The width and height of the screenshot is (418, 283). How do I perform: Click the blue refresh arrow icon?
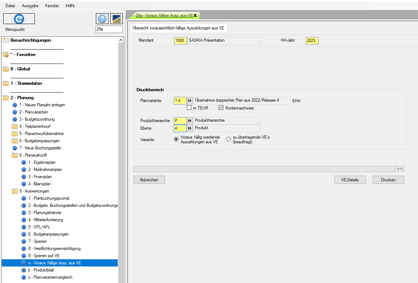coord(19,19)
